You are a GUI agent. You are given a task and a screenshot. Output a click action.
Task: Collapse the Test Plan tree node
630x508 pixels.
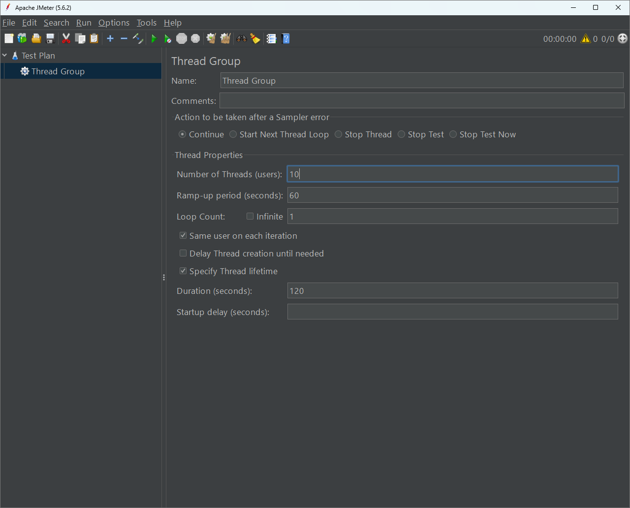(x=5, y=56)
